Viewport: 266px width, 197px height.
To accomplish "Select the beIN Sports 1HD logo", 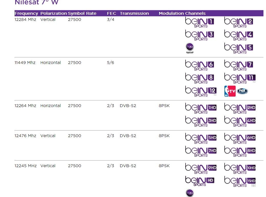I will point(201,108).
